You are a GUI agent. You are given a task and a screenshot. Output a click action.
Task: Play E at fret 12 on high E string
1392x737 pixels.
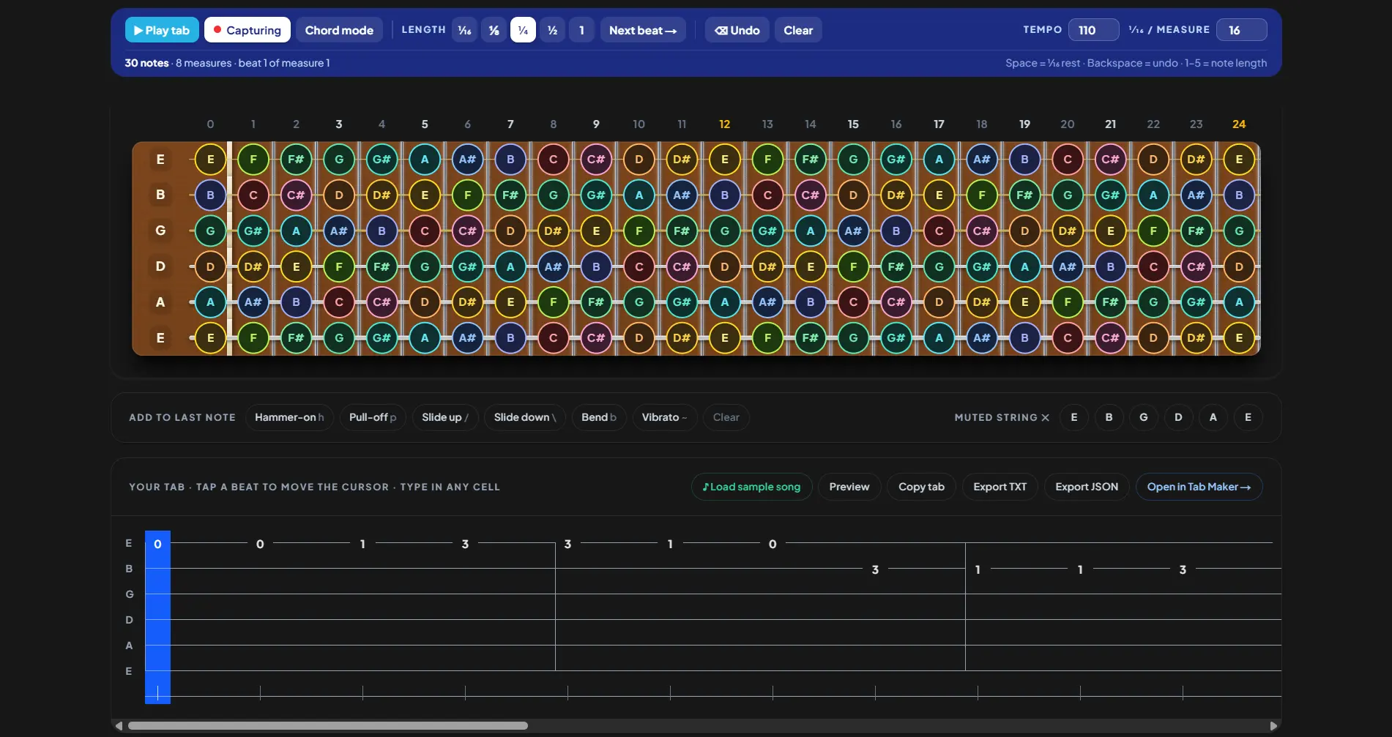coord(725,159)
